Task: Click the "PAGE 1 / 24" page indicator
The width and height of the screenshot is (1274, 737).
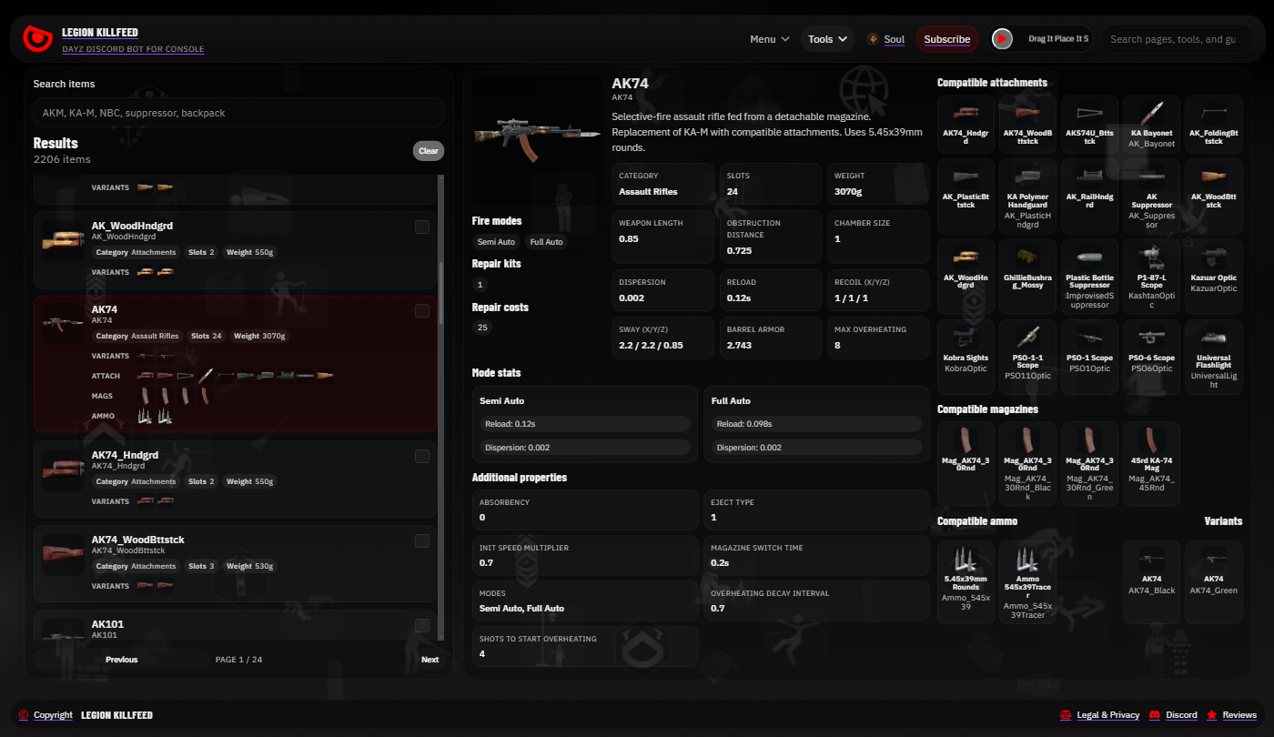Action: point(238,660)
